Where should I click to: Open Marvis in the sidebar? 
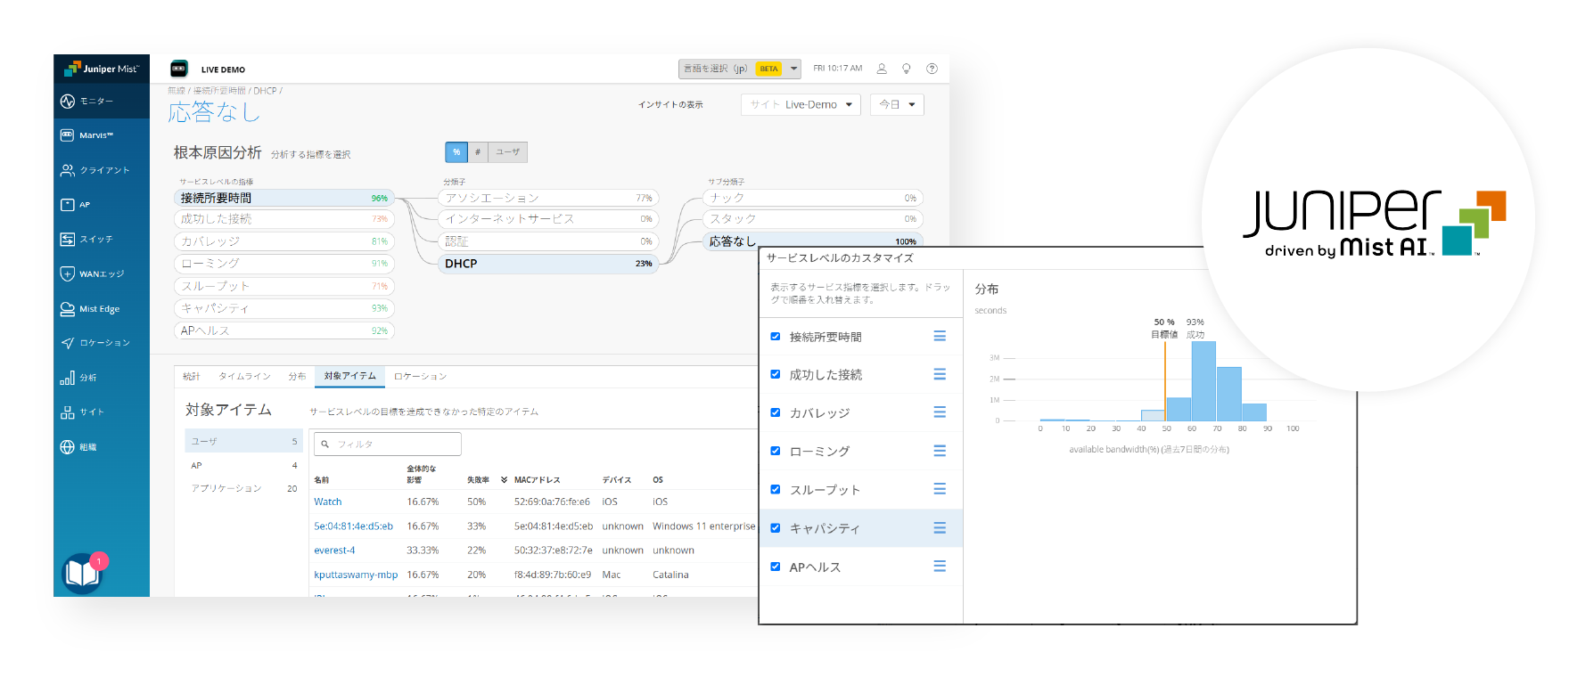point(101,135)
